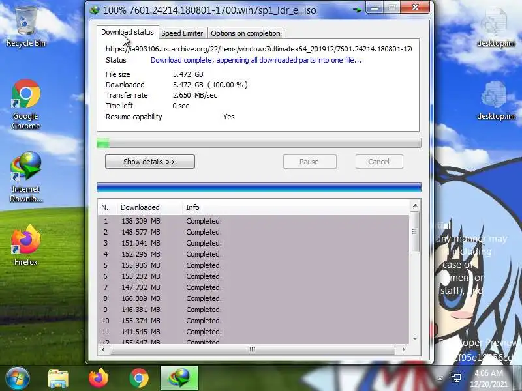Screen dimensions: 522x391
Task: Open the network status tray icon
Action: [x=456, y=378]
